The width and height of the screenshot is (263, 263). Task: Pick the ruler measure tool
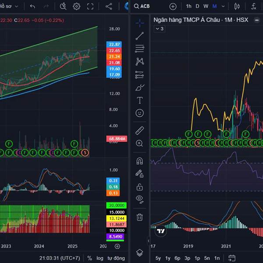pyautogui.click(x=139, y=131)
